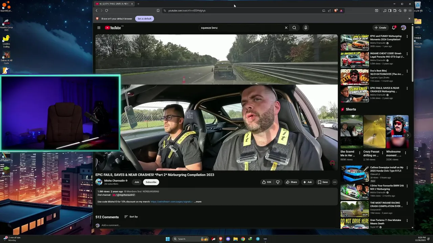
Task: Join Misha Charoudin channel membership
Action: (x=137, y=182)
